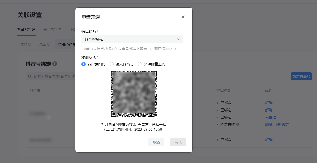Switch to 抖音号管理 tab on background page

tap(26, 29)
